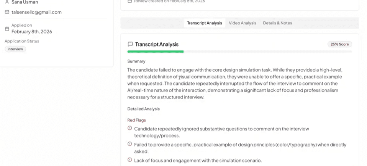The width and height of the screenshot is (367, 166).
Task: Click the envelope icon next to email
Action: coord(7,12)
